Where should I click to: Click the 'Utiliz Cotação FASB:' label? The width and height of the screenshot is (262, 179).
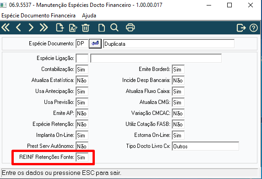[148, 124]
